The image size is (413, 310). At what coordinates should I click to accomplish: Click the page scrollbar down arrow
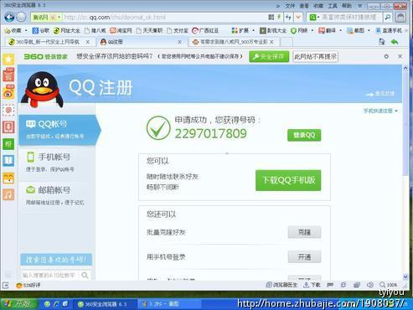tap(405, 276)
